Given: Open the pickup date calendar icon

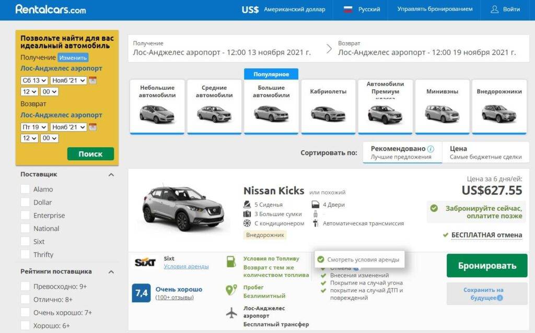Looking at the screenshot, I should point(93,80).
